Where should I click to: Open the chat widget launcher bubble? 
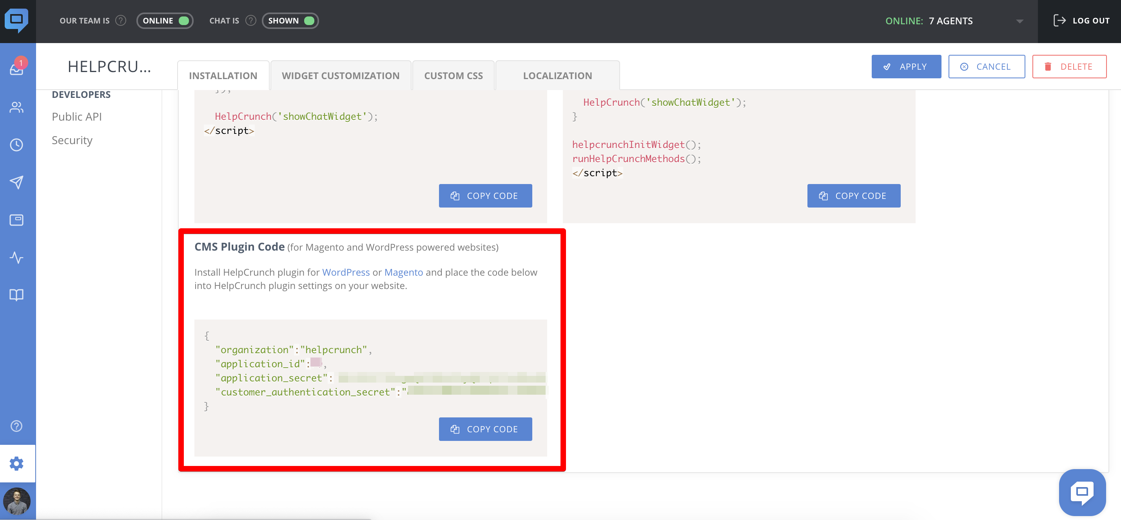tap(1082, 492)
